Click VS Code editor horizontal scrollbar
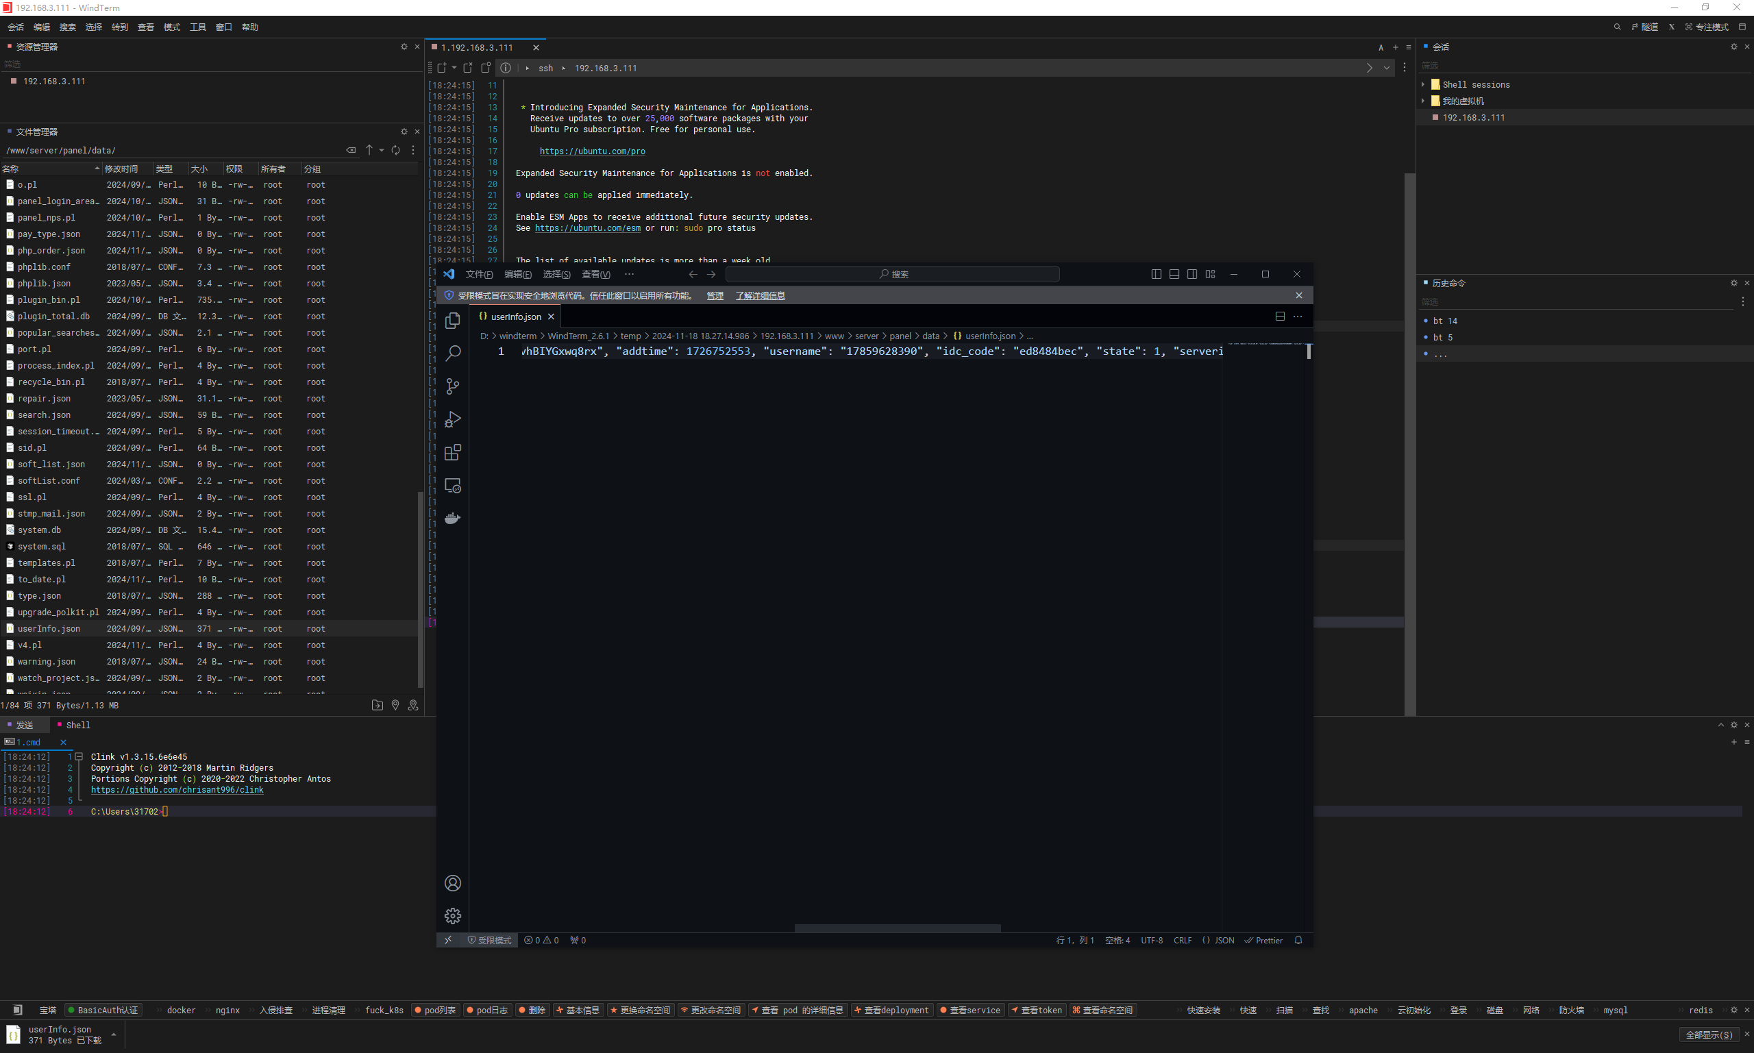The height and width of the screenshot is (1053, 1754). pos(898,928)
